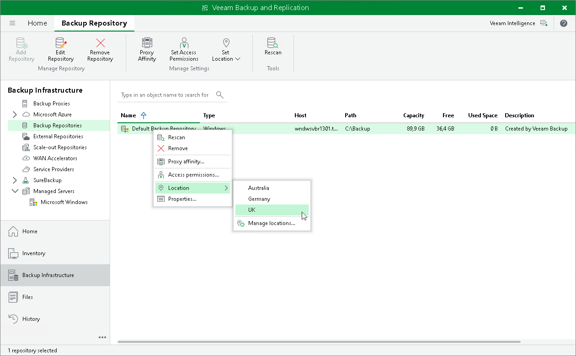Select Managed Servers in the tree
Viewport: 576px width, 356px height.
(53, 191)
